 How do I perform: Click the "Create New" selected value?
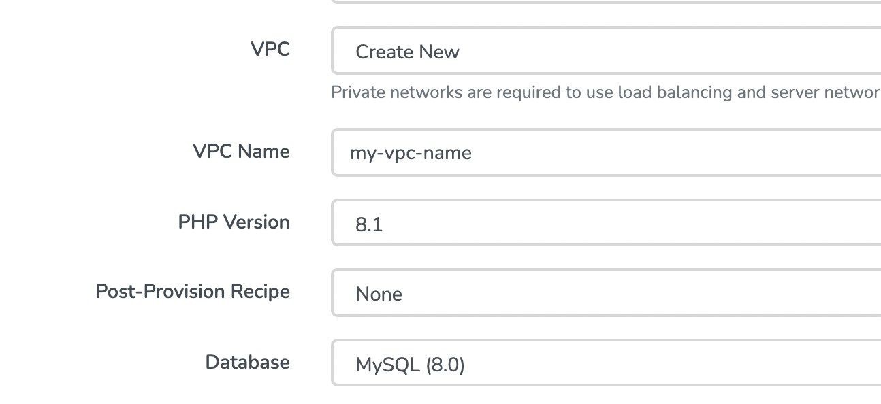pos(407,52)
